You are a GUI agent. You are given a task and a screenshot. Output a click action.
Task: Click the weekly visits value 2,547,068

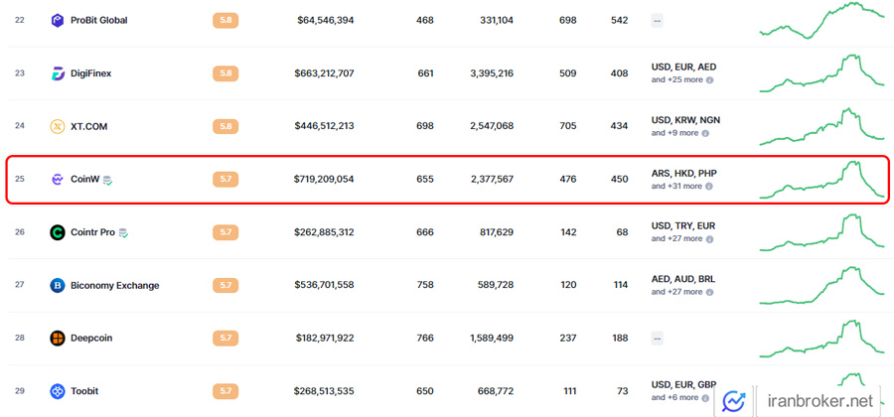coord(492,126)
